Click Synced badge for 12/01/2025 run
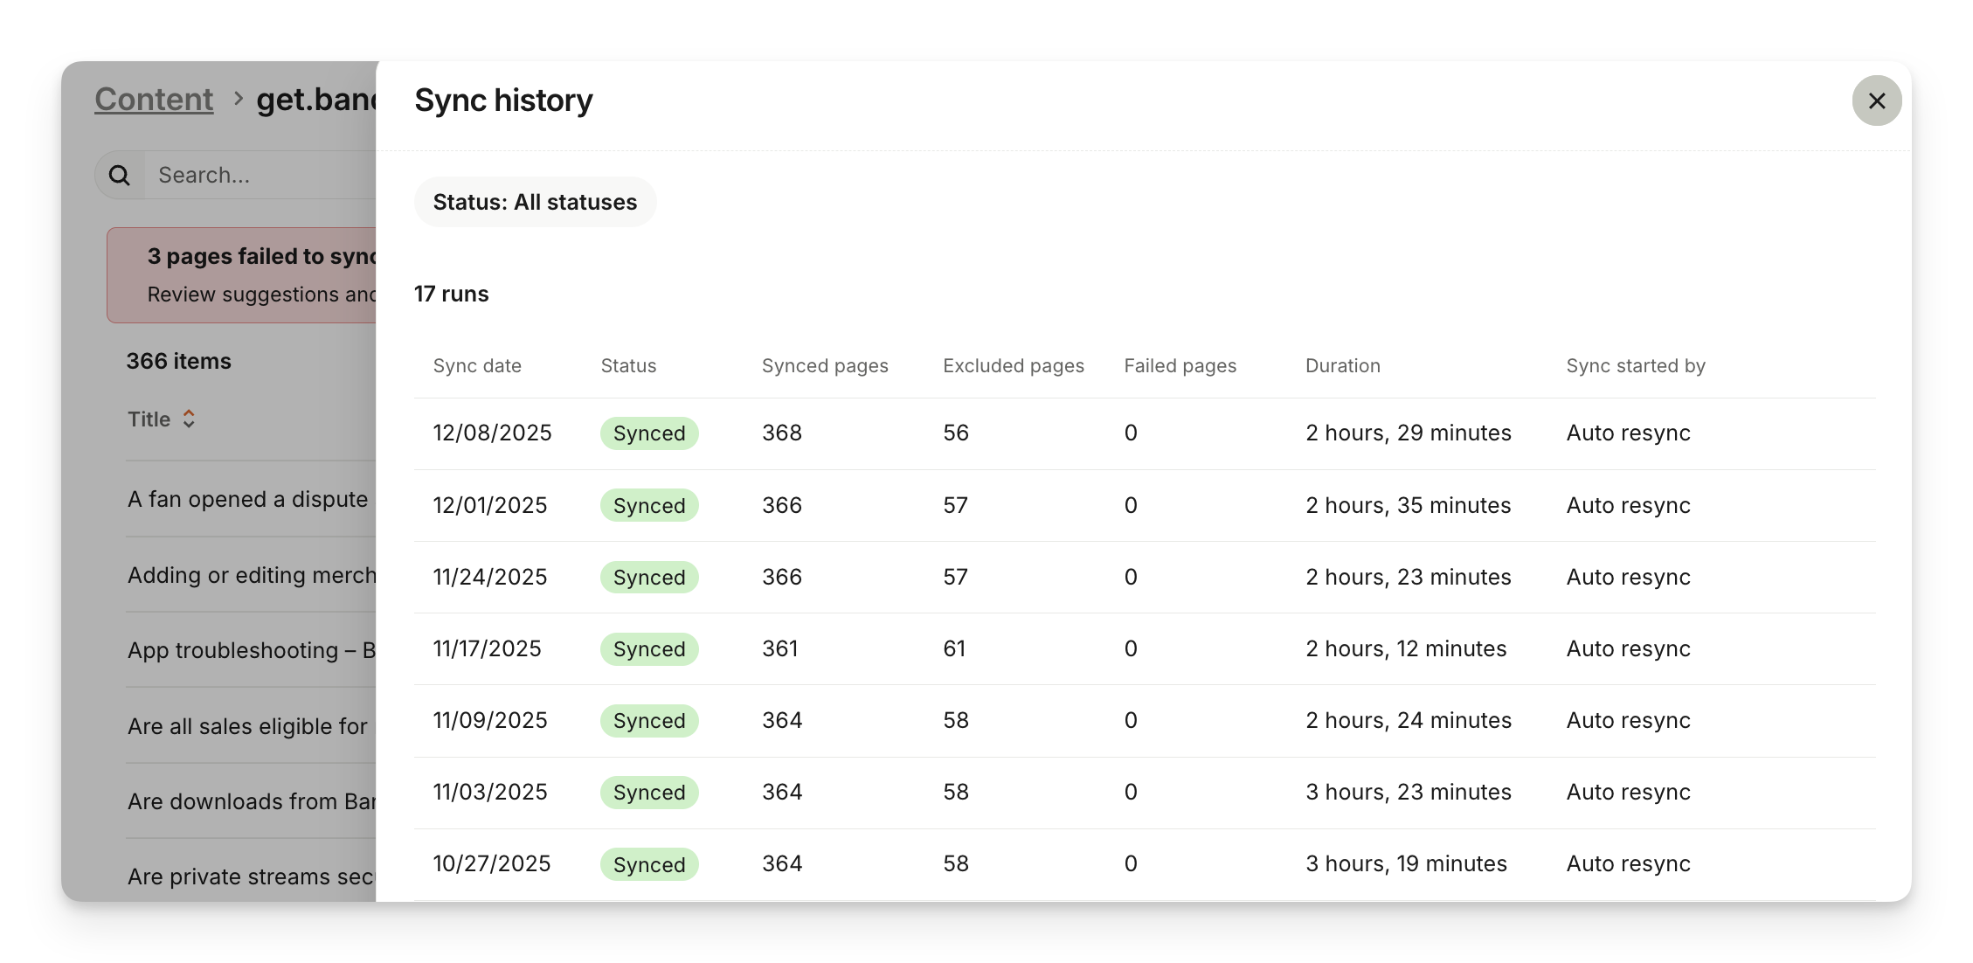The width and height of the screenshot is (1973, 963). [x=648, y=506]
